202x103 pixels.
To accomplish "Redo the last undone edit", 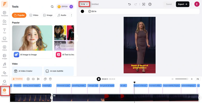I will [135, 4].
